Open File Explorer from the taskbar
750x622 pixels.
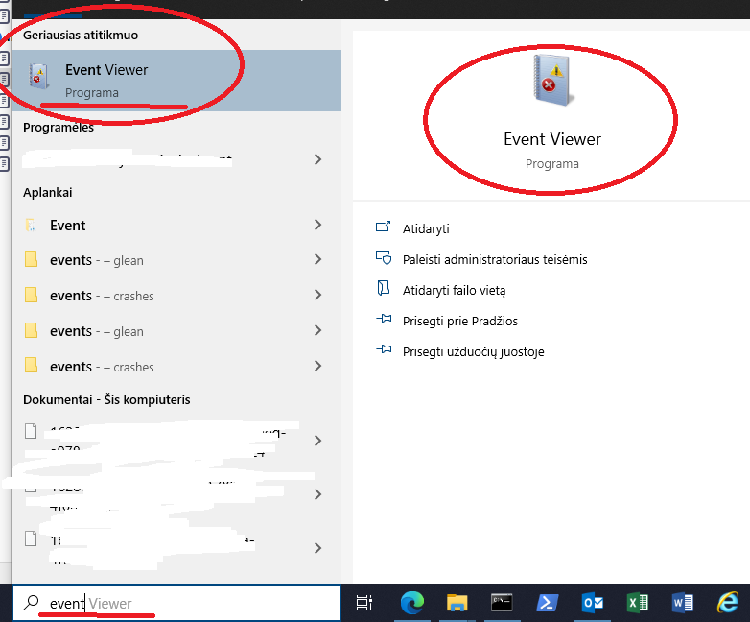[457, 603]
